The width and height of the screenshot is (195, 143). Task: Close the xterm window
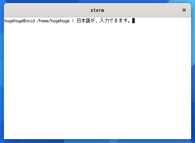(184, 10)
